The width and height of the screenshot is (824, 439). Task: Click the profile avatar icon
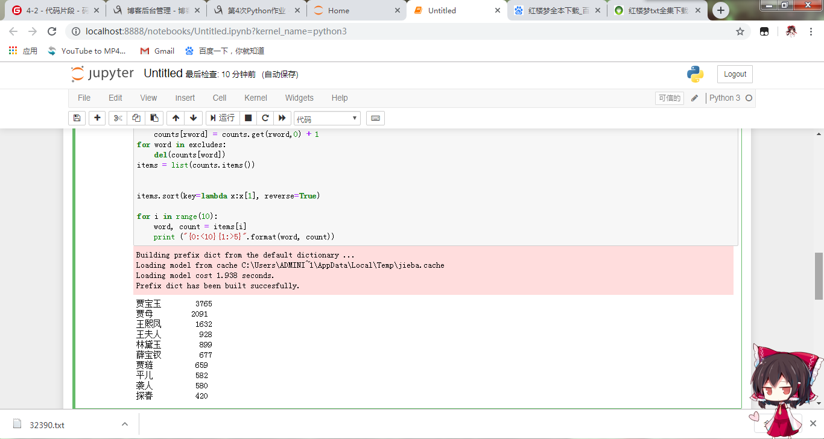[791, 31]
